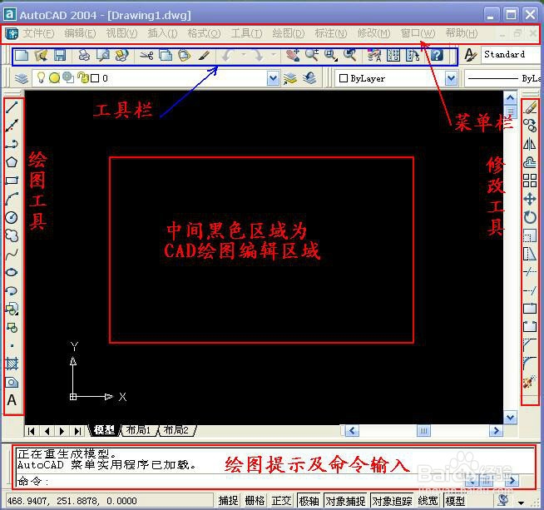Select the Revision Cloud tool

coord(12,235)
